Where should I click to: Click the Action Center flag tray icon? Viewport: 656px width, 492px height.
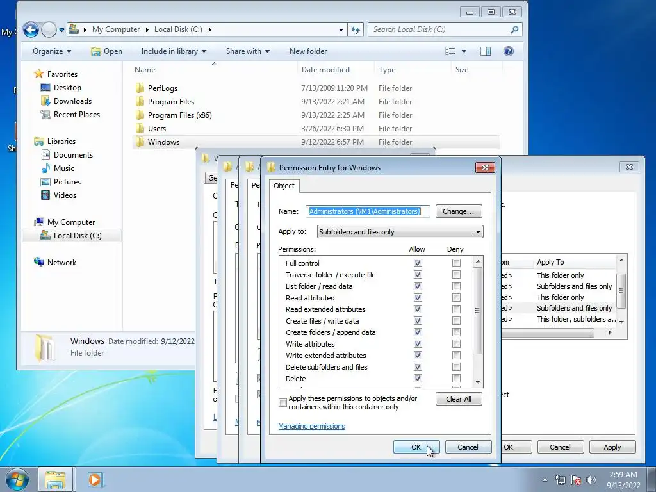pyautogui.click(x=576, y=479)
